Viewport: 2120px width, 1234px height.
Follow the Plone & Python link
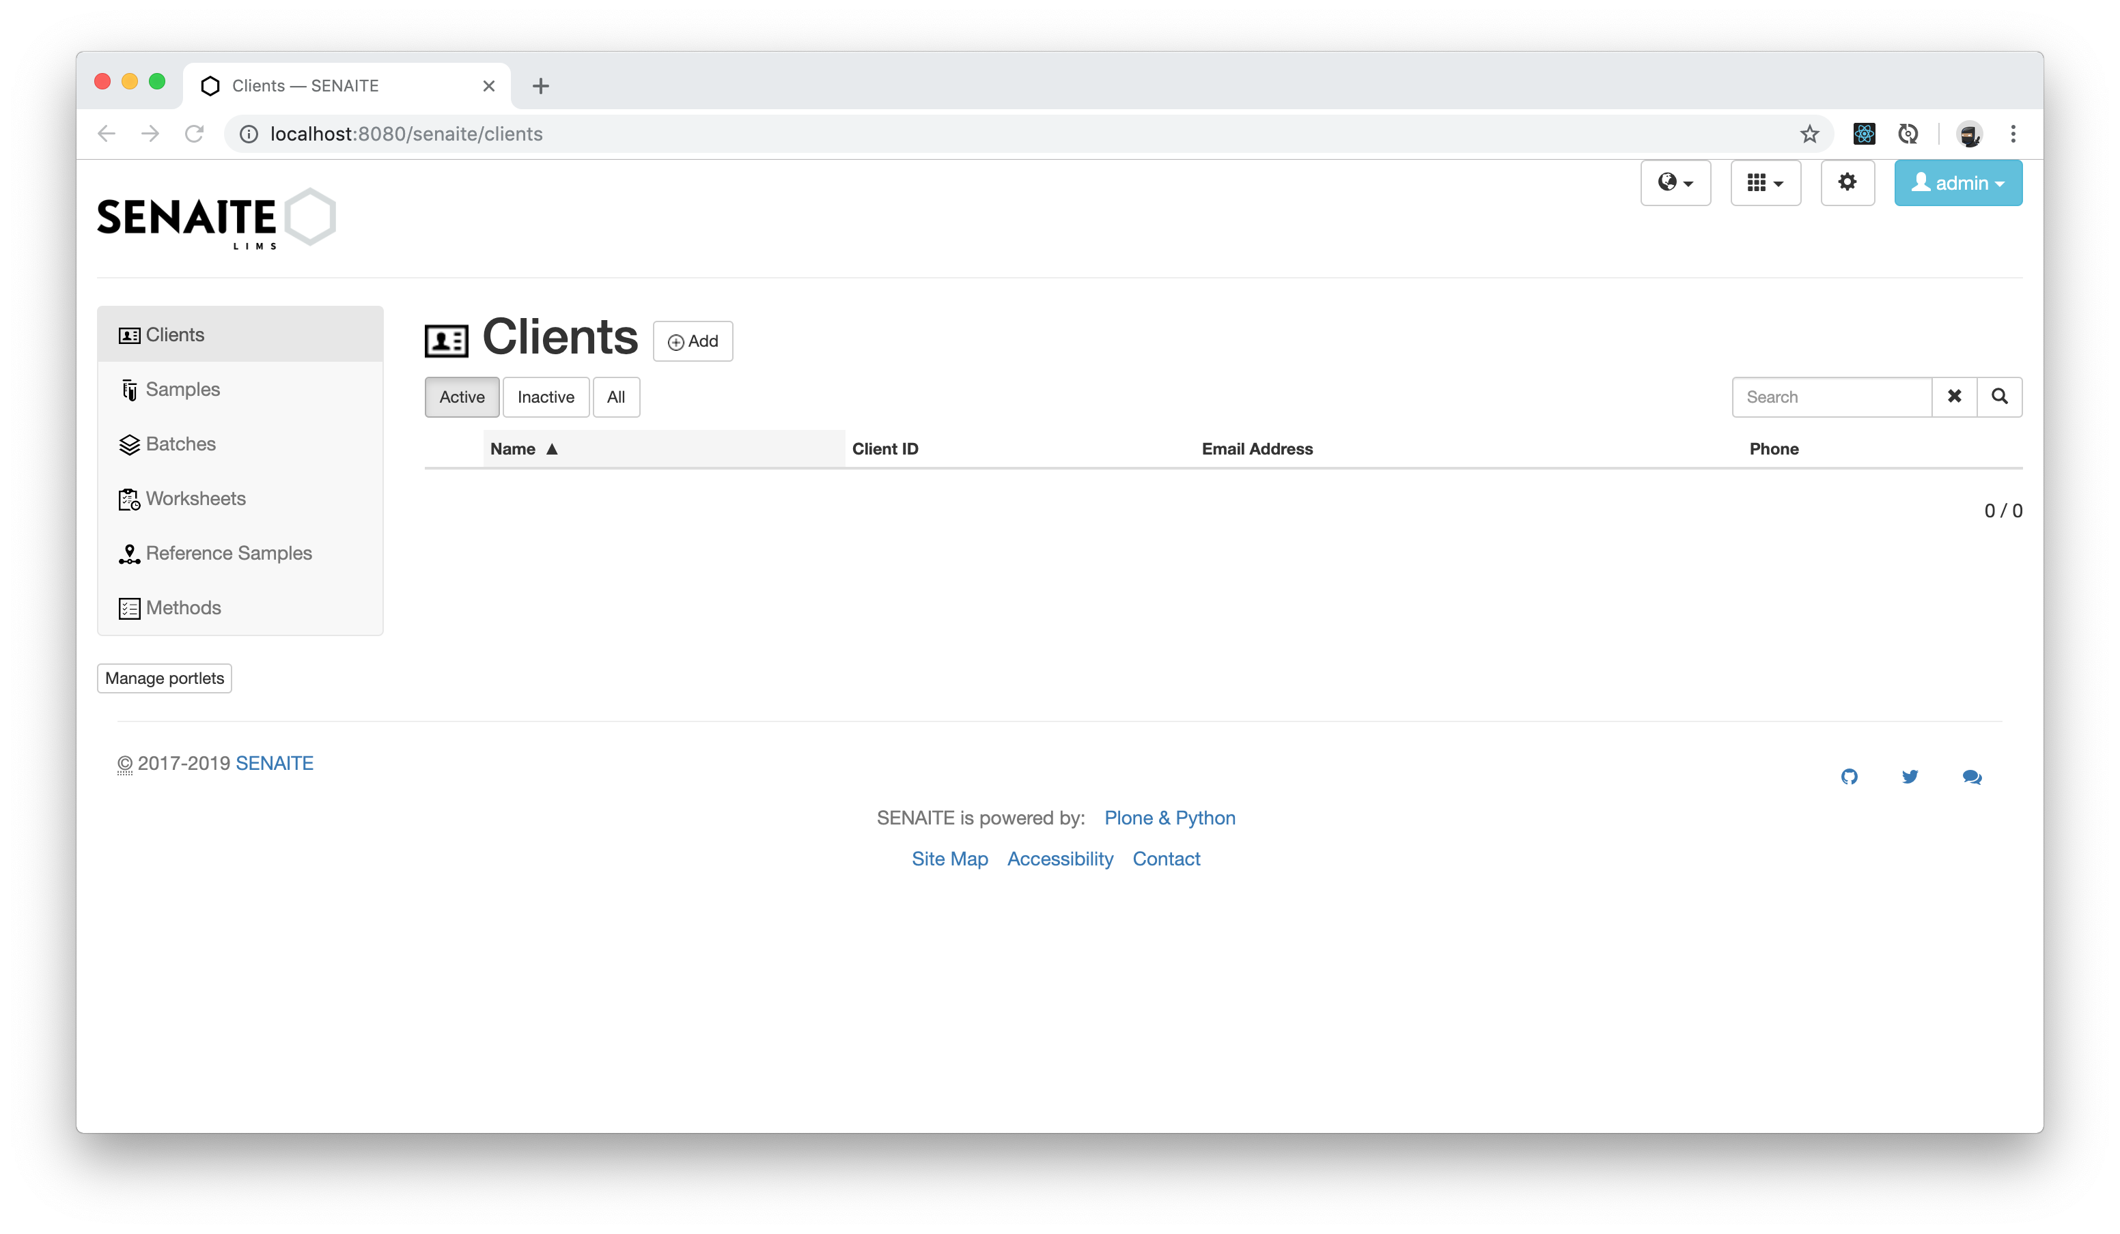(1169, 818)
